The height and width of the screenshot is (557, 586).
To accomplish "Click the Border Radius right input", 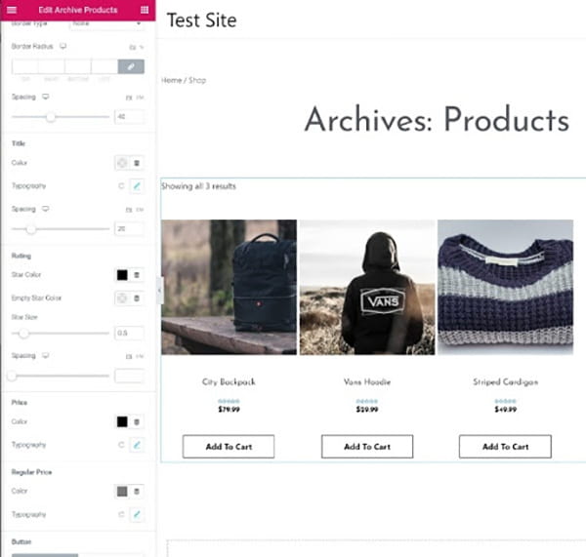I will [x=52, y=66].
